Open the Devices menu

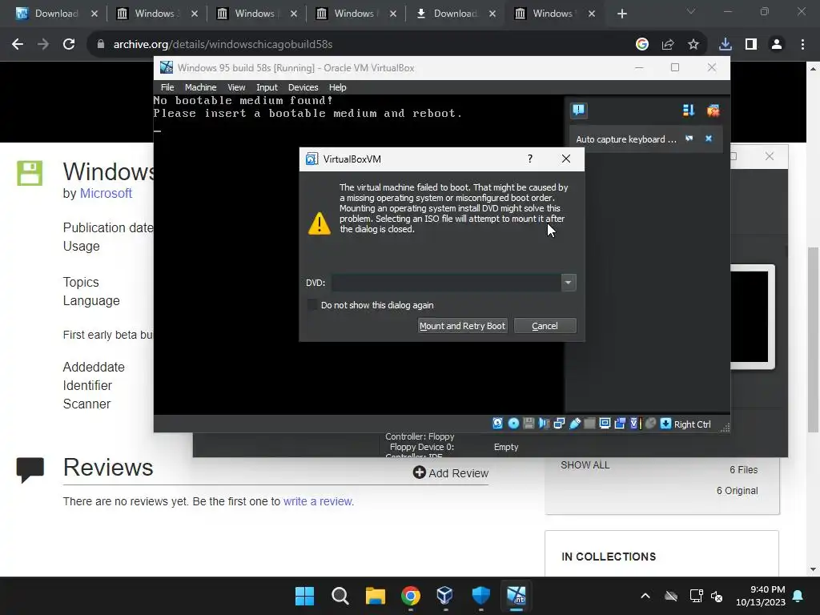point(303,87)
